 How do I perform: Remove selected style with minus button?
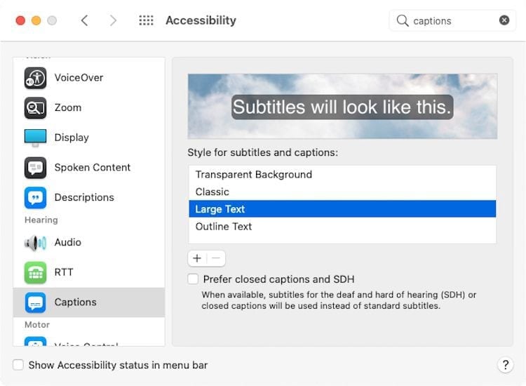pos(216,258)
